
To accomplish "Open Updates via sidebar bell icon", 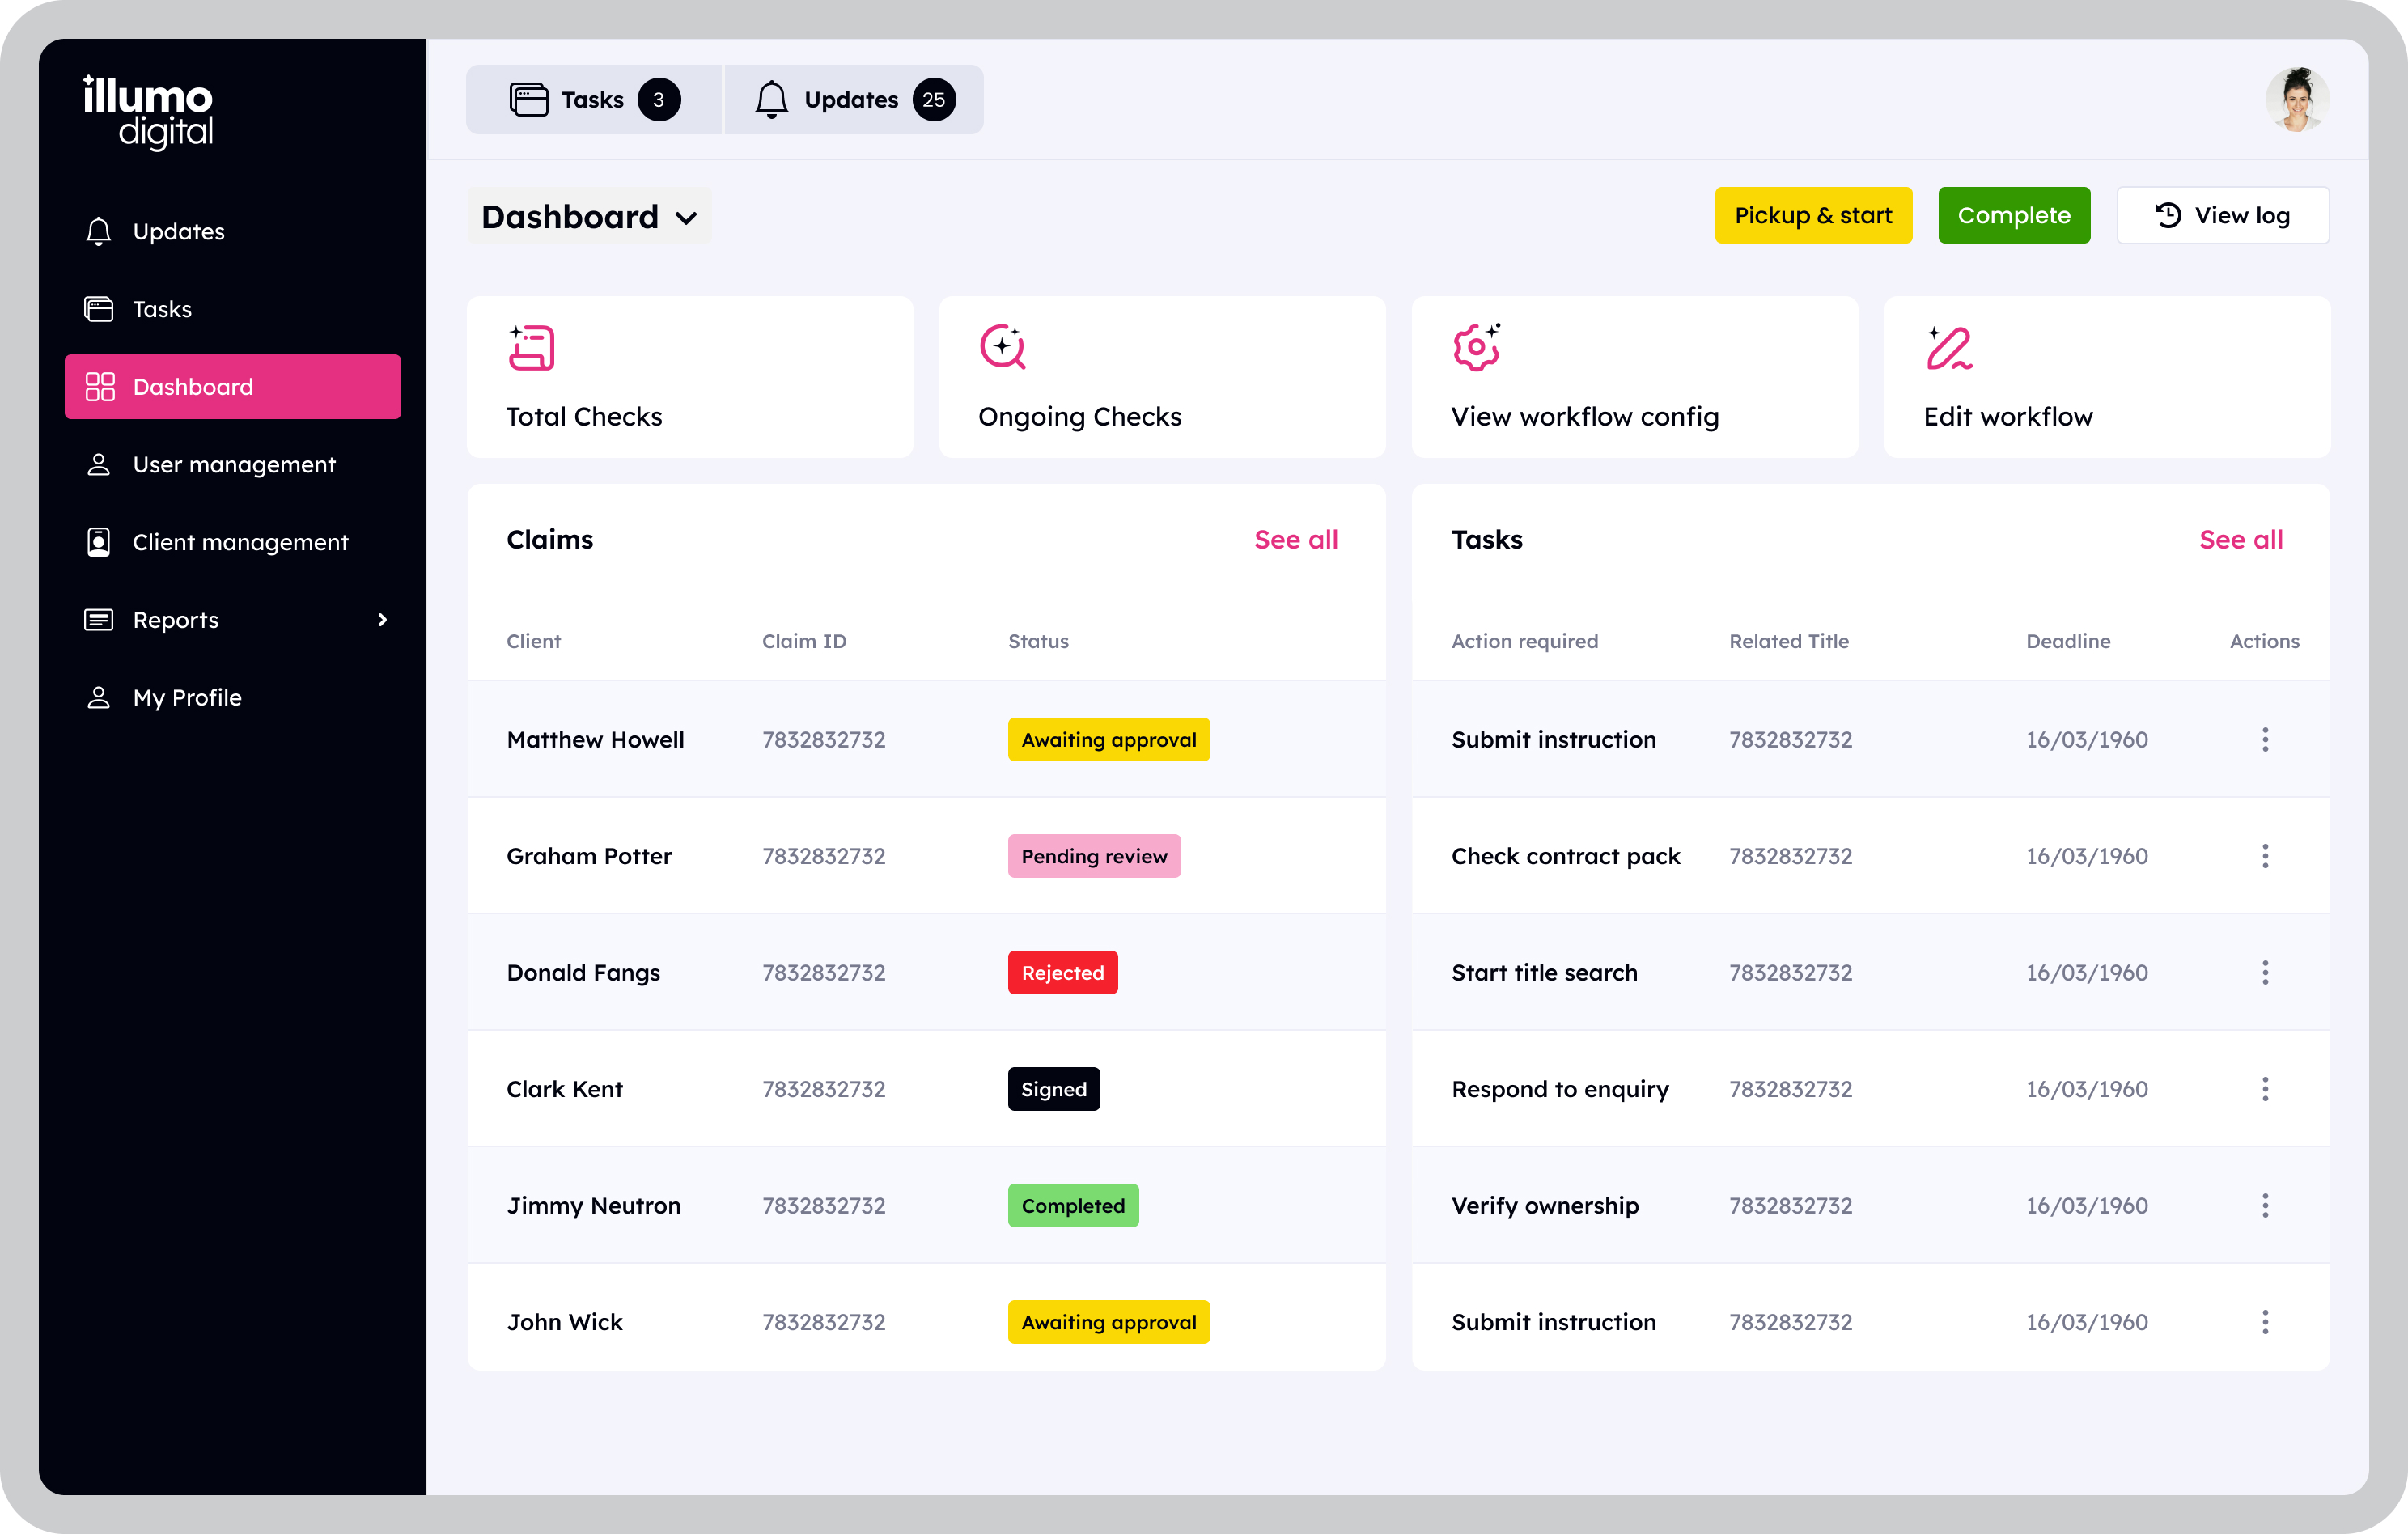I will (x=98, y=231).
